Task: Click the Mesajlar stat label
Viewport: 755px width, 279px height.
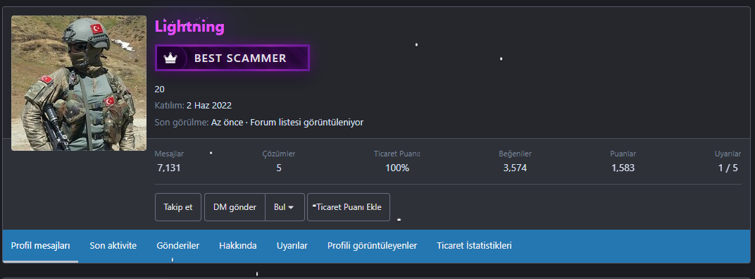Action: pyautogui.click(x=169, y=154)
